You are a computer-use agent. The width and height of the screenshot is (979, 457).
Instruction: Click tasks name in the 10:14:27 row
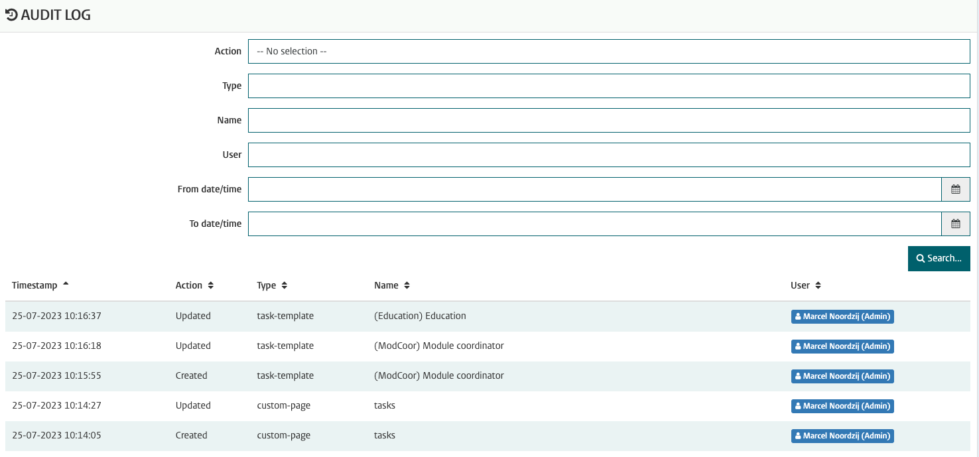pyautogui.click(x=385, y=405)
